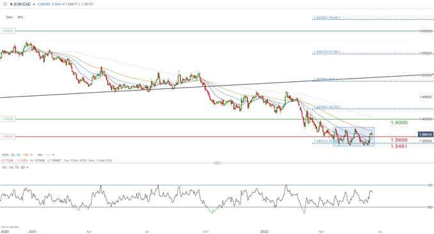
Task: Click the 1.55000 price axis label
Action: pos(426,53)
